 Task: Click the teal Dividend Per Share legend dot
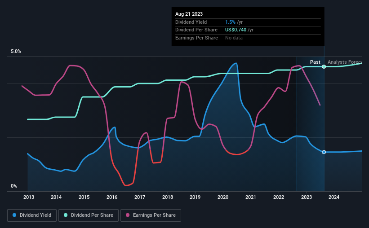pos(66,215)
